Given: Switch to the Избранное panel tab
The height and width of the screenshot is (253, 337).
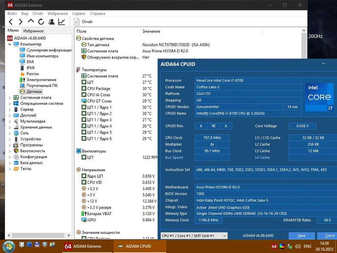Looking at the screenshot, I should pyautogui.click(x=33, y=31).
